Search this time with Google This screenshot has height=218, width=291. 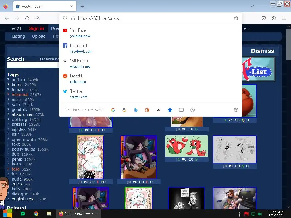pyautogui.click(x=113, y=110)
